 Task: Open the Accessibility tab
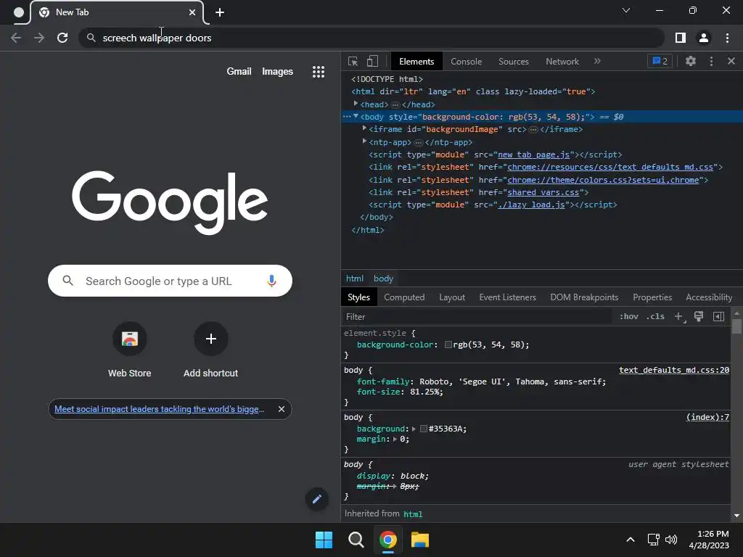(709, 297)
